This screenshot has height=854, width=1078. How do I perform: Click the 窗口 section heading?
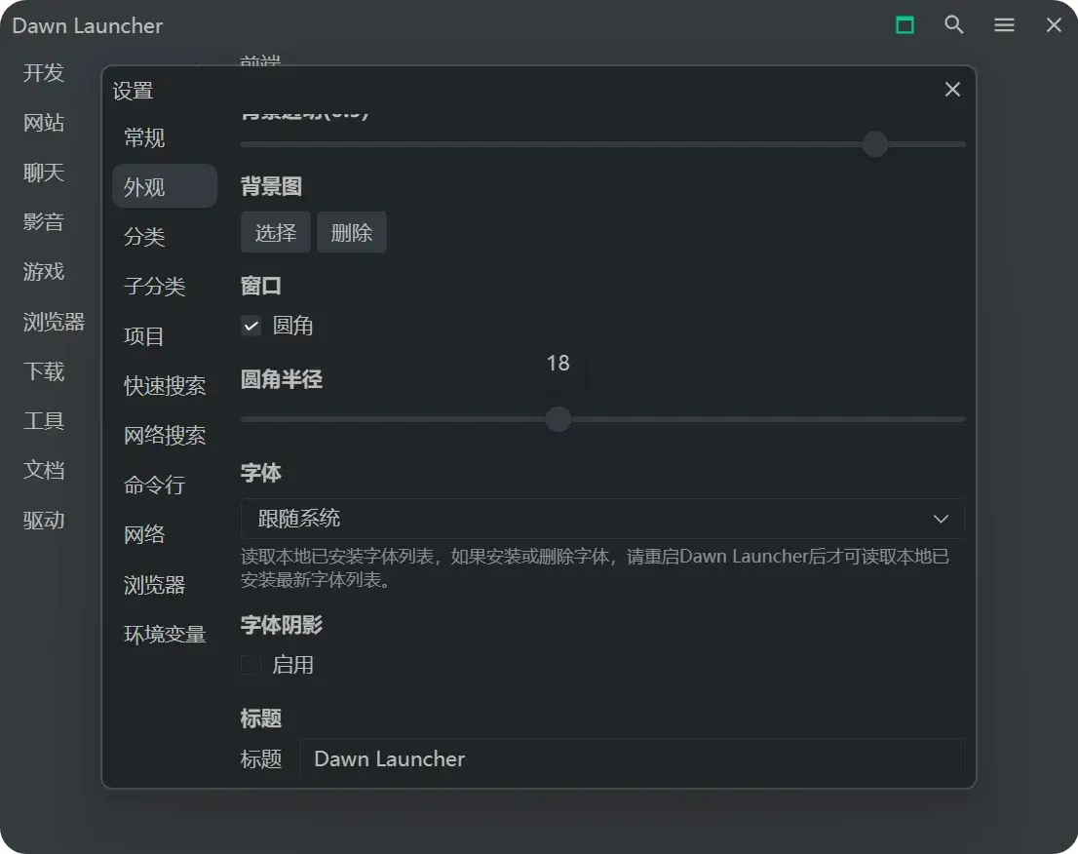(261, 286)
